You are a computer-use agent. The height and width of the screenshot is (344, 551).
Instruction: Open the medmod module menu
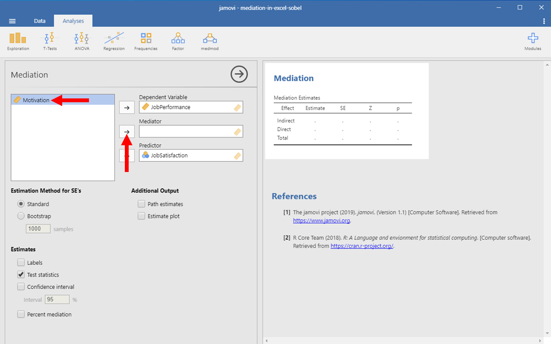(209, 41)
